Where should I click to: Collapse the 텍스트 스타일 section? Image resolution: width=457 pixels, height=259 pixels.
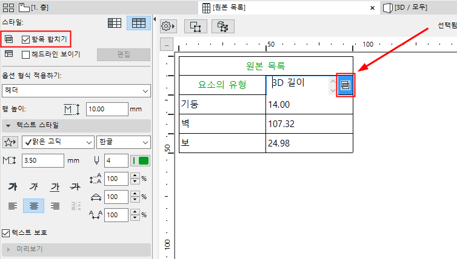tap(8, 125)
